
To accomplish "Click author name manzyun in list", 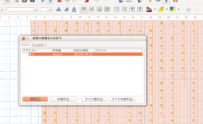I will click(x=57, y=54).
